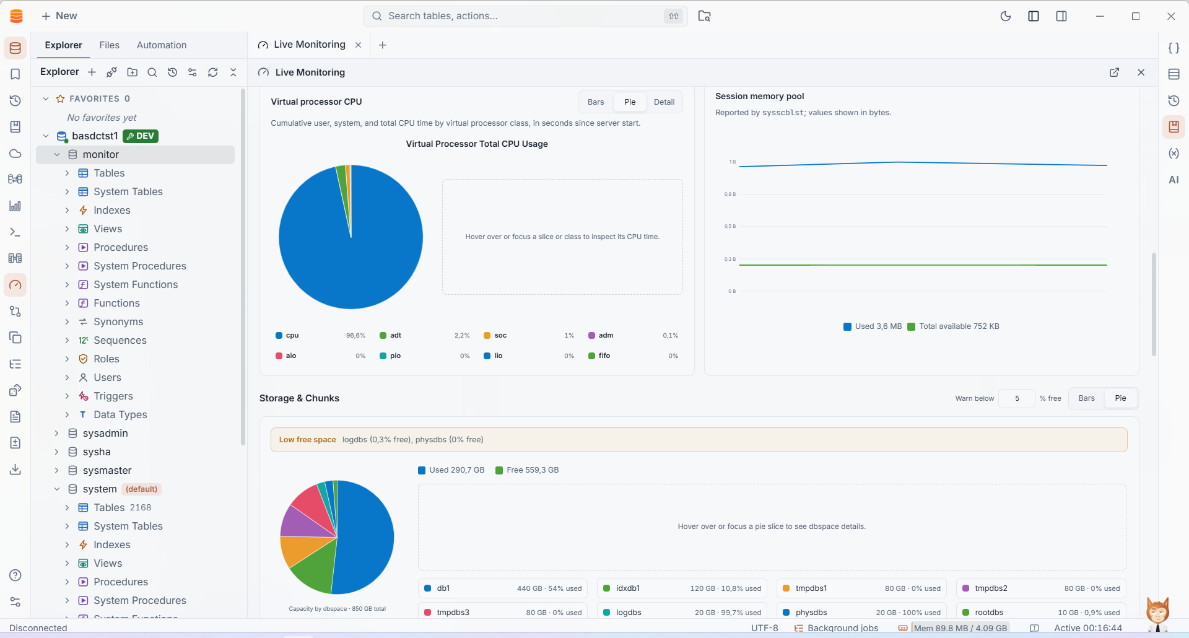The image size is (1189, 638).
Task: Click the new folder icon in Explorer toolbar
Action: [132, 72]
